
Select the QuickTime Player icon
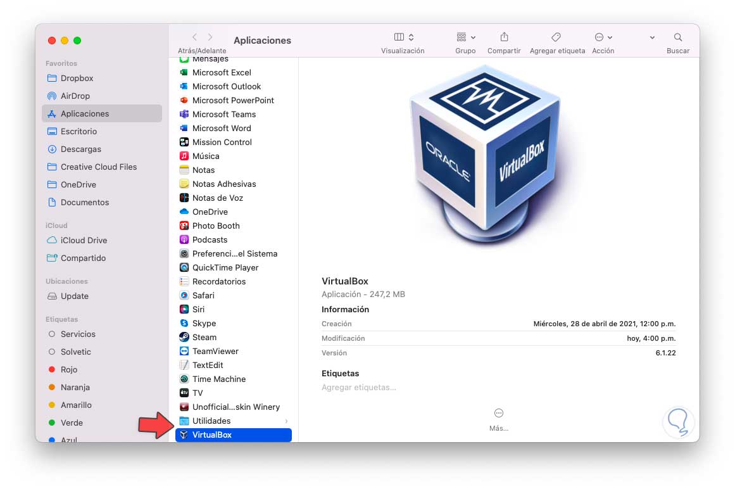coord(184,268)
